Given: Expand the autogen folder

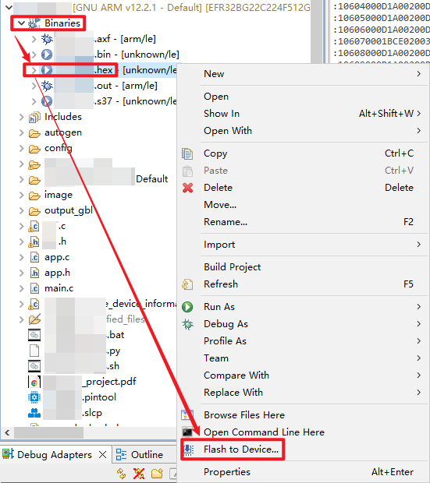Looking at the screenshot, I should (x=21, y=132).
